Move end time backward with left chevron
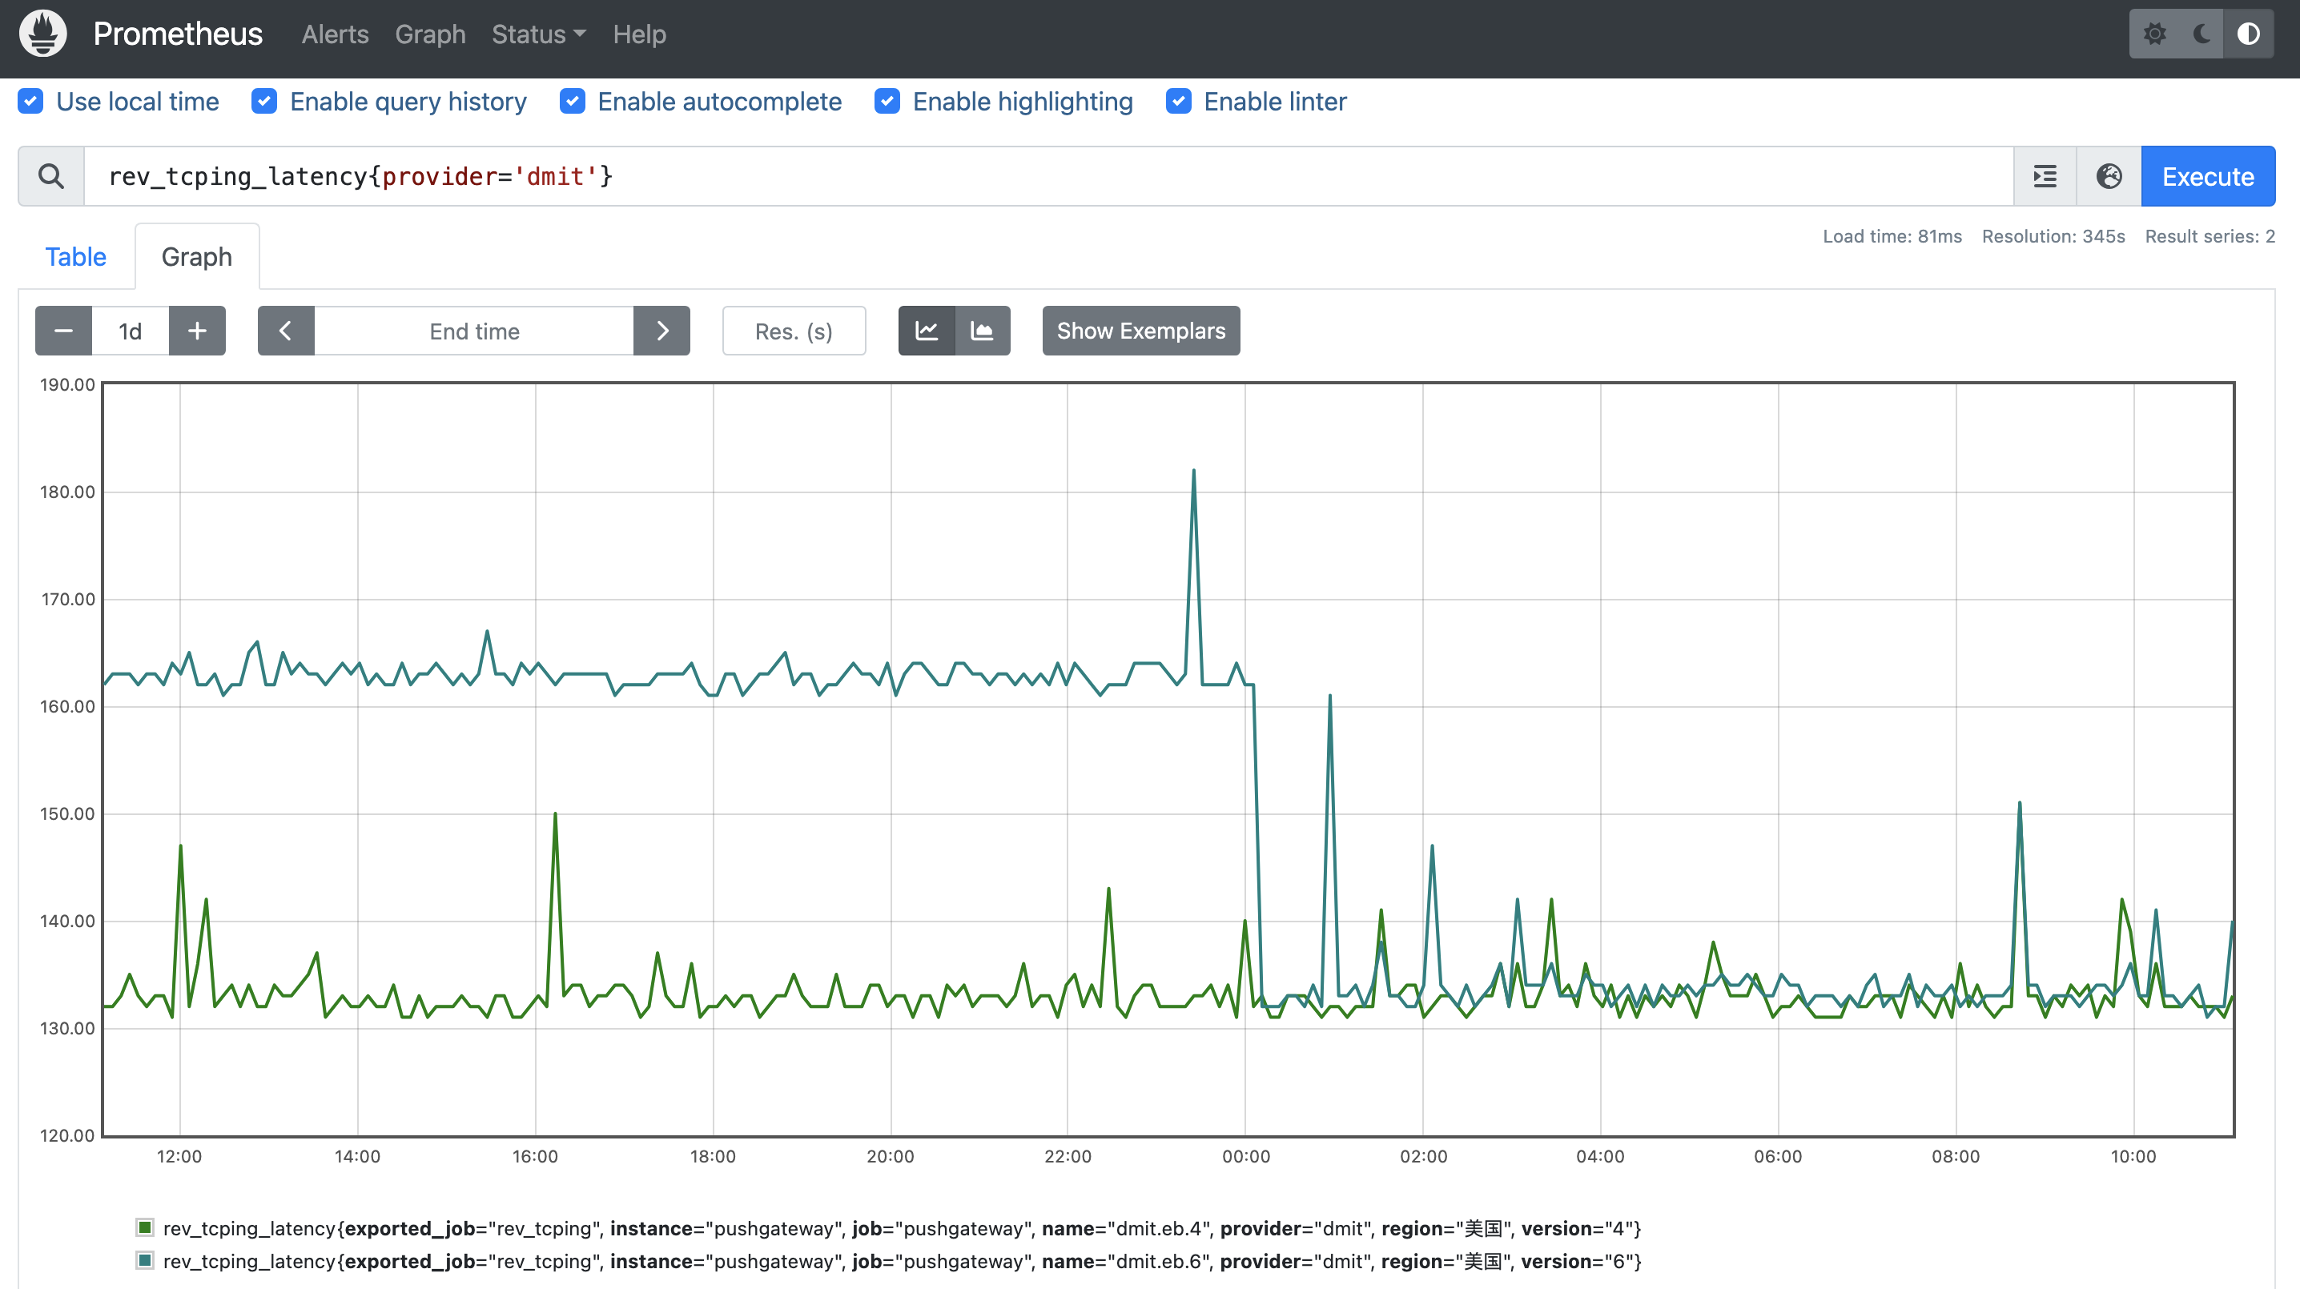The width and height of the screenshot is (2300, 1289). point(286,331)
